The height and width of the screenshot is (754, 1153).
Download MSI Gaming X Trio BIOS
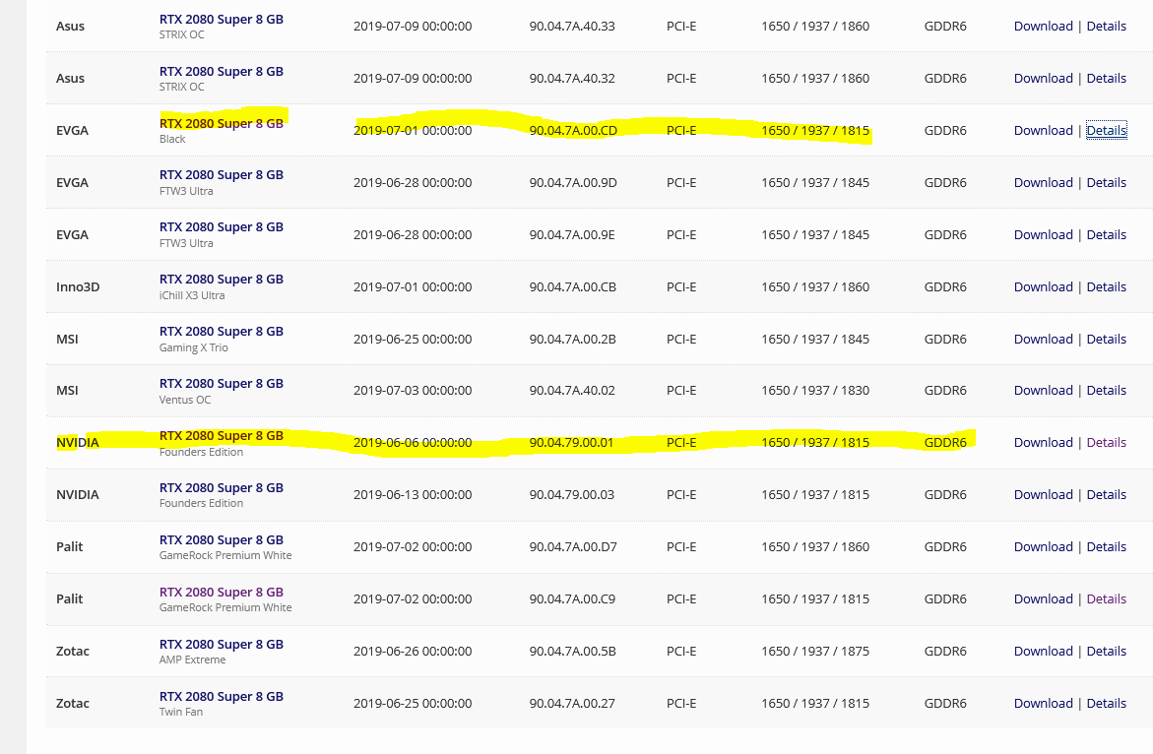(x=1043, y=340)
